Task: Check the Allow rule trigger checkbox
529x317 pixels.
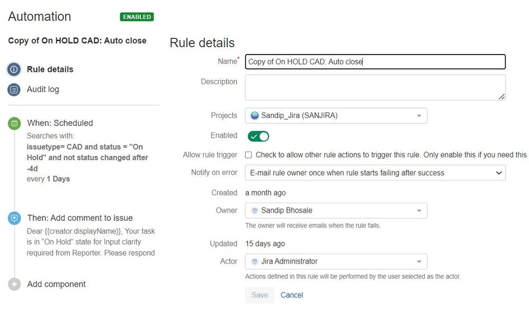Action: point(249,155)
